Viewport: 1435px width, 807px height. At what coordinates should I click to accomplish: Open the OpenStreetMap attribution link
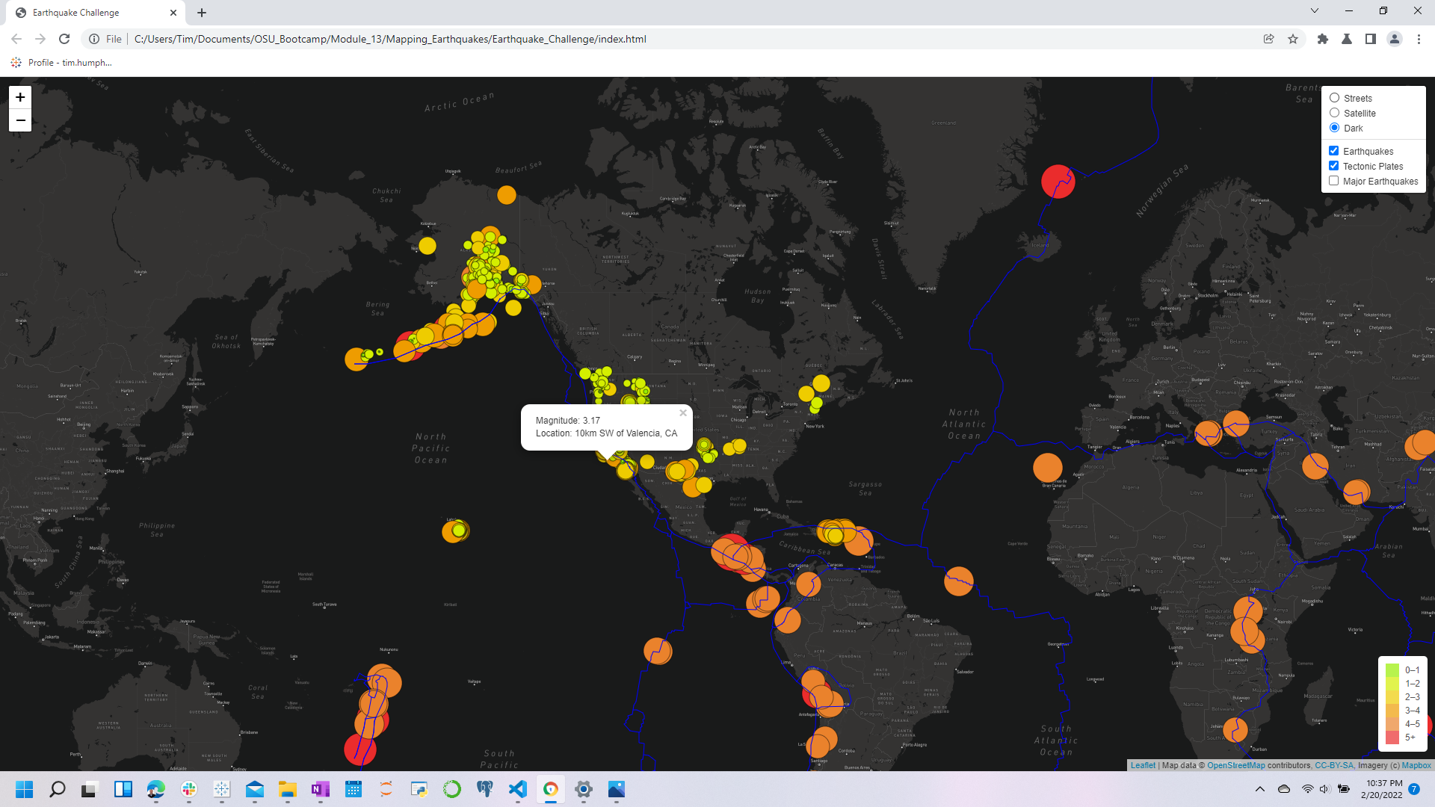(x=1236, y=765)
